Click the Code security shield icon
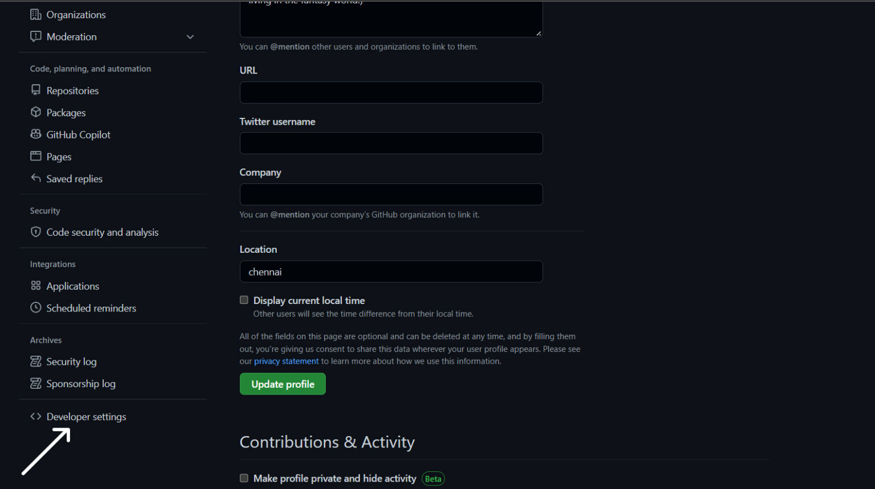This screenshot has height=489, width=875. click(36, 232)
